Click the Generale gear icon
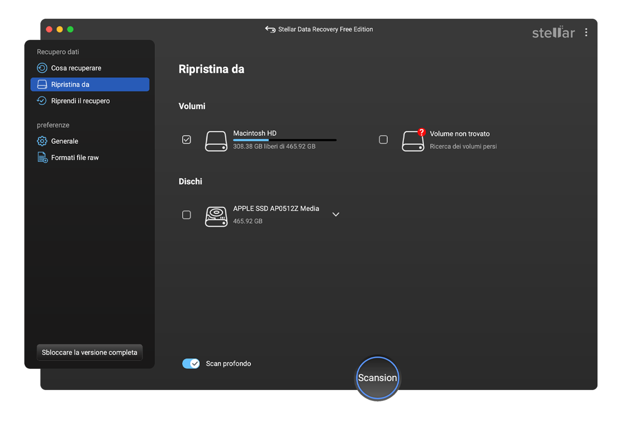Screen dimensions: 630x423 click(x=42, y=141)
